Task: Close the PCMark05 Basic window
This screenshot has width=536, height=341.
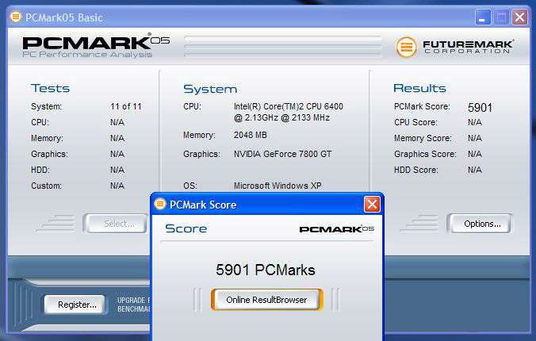Action: tap(519, 17)
